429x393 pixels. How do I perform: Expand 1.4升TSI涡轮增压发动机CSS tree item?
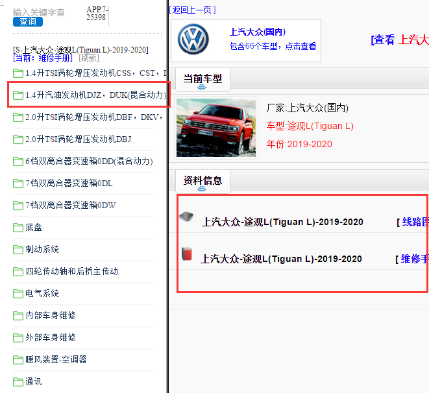96,73
